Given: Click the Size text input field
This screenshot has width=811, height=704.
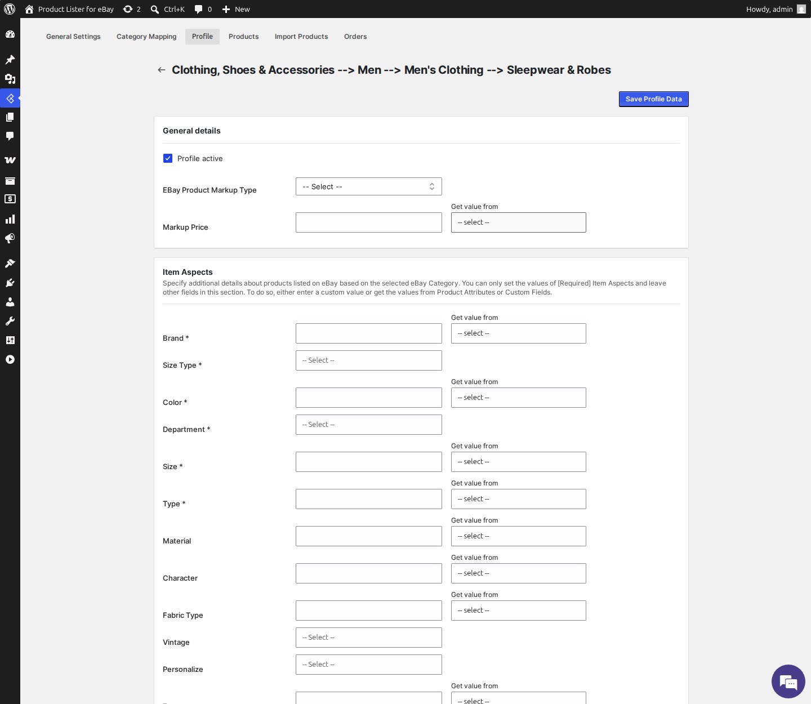Looking at the screenshot, I should [369, 462].
